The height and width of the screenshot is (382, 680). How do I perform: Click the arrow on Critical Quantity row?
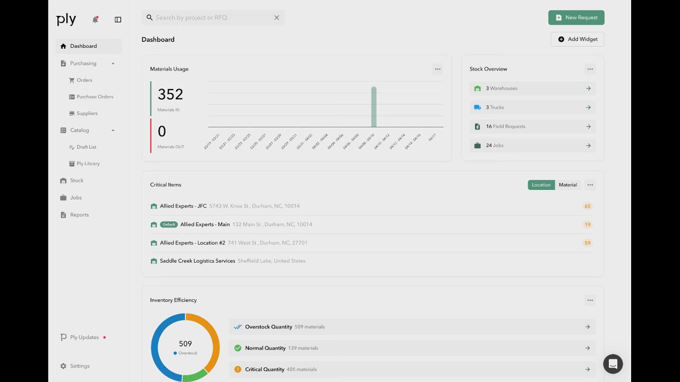click(588, 369)
